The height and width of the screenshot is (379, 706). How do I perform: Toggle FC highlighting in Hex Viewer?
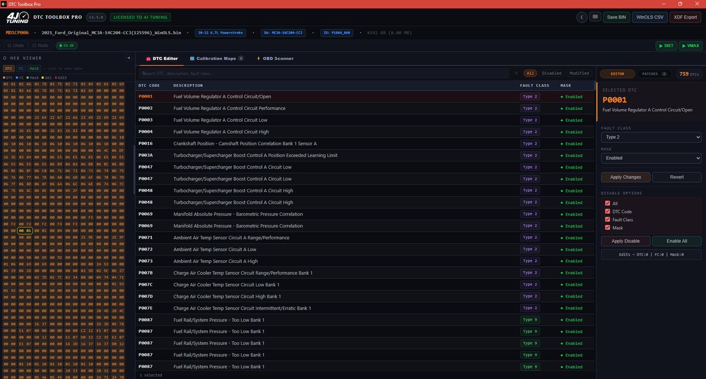pos(21,69)
